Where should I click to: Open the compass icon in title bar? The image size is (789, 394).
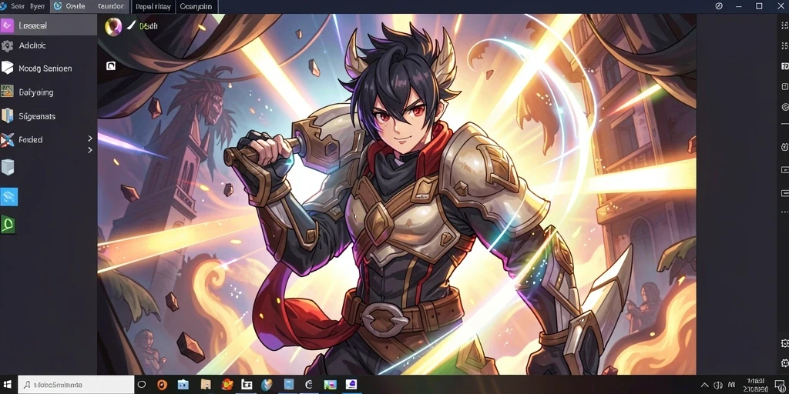click(719, 6)
